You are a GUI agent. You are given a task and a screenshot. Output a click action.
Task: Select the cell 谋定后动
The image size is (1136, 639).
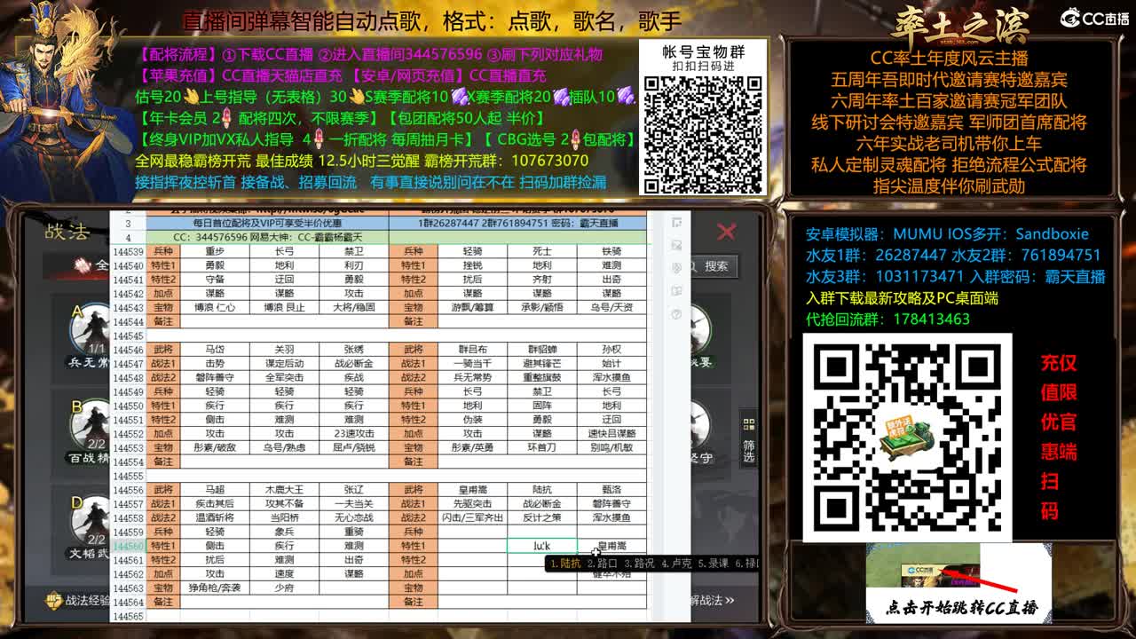(x=284, y=363)
